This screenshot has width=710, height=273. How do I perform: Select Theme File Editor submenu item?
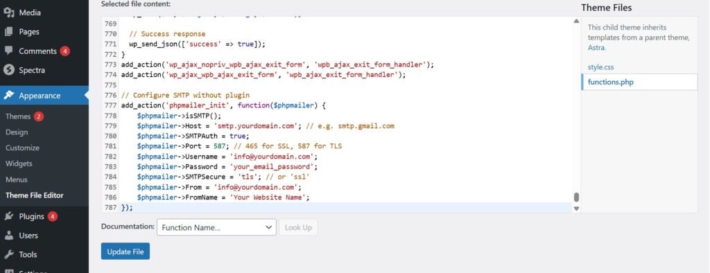pyautogui.click(x=35, y=195)
